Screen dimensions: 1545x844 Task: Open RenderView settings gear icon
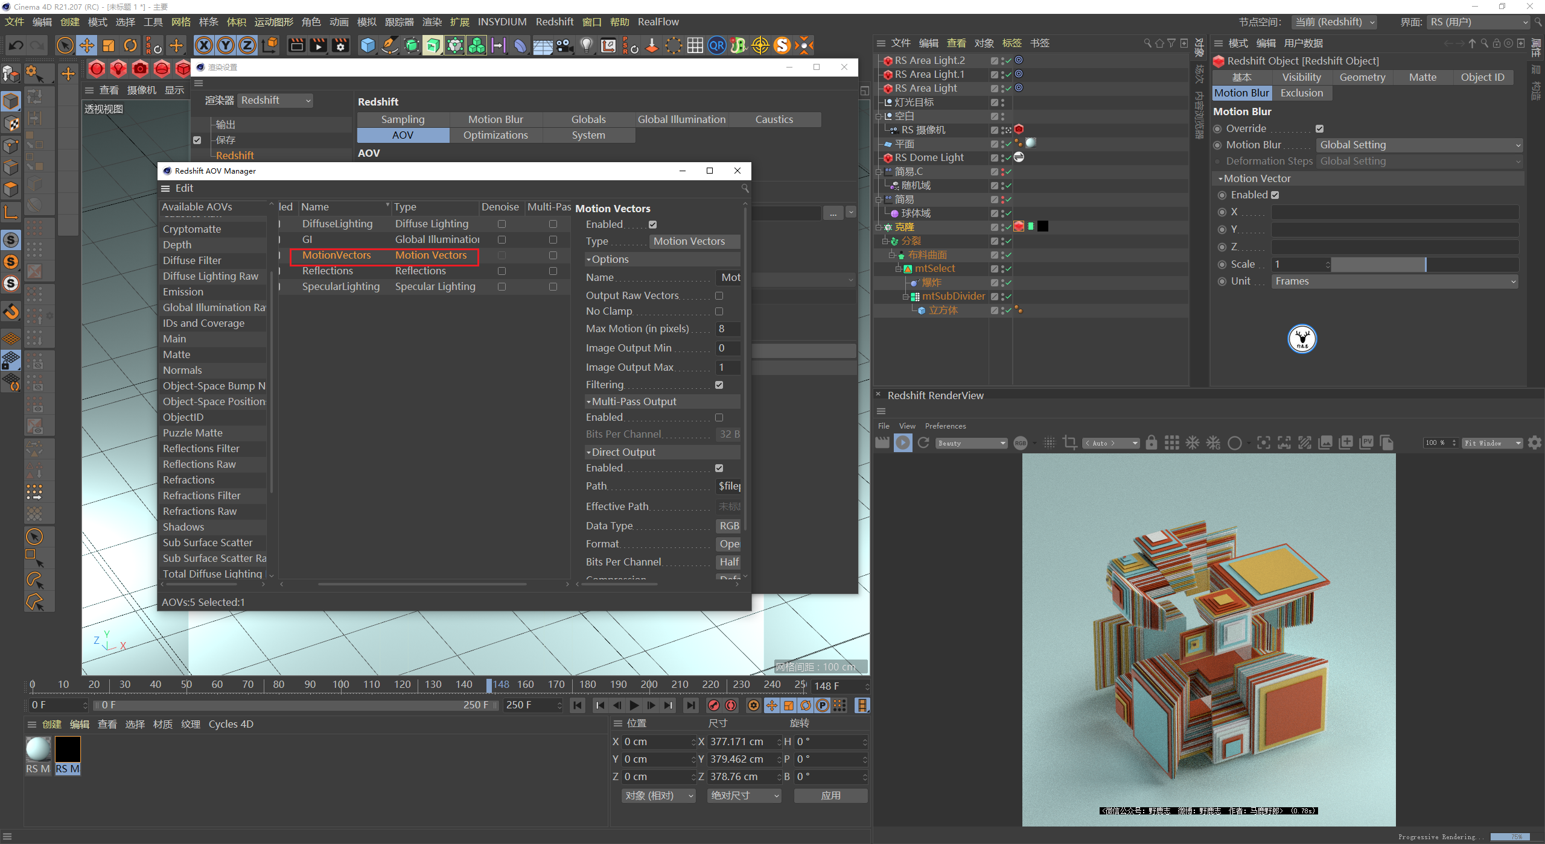[x=1534, y=443]
